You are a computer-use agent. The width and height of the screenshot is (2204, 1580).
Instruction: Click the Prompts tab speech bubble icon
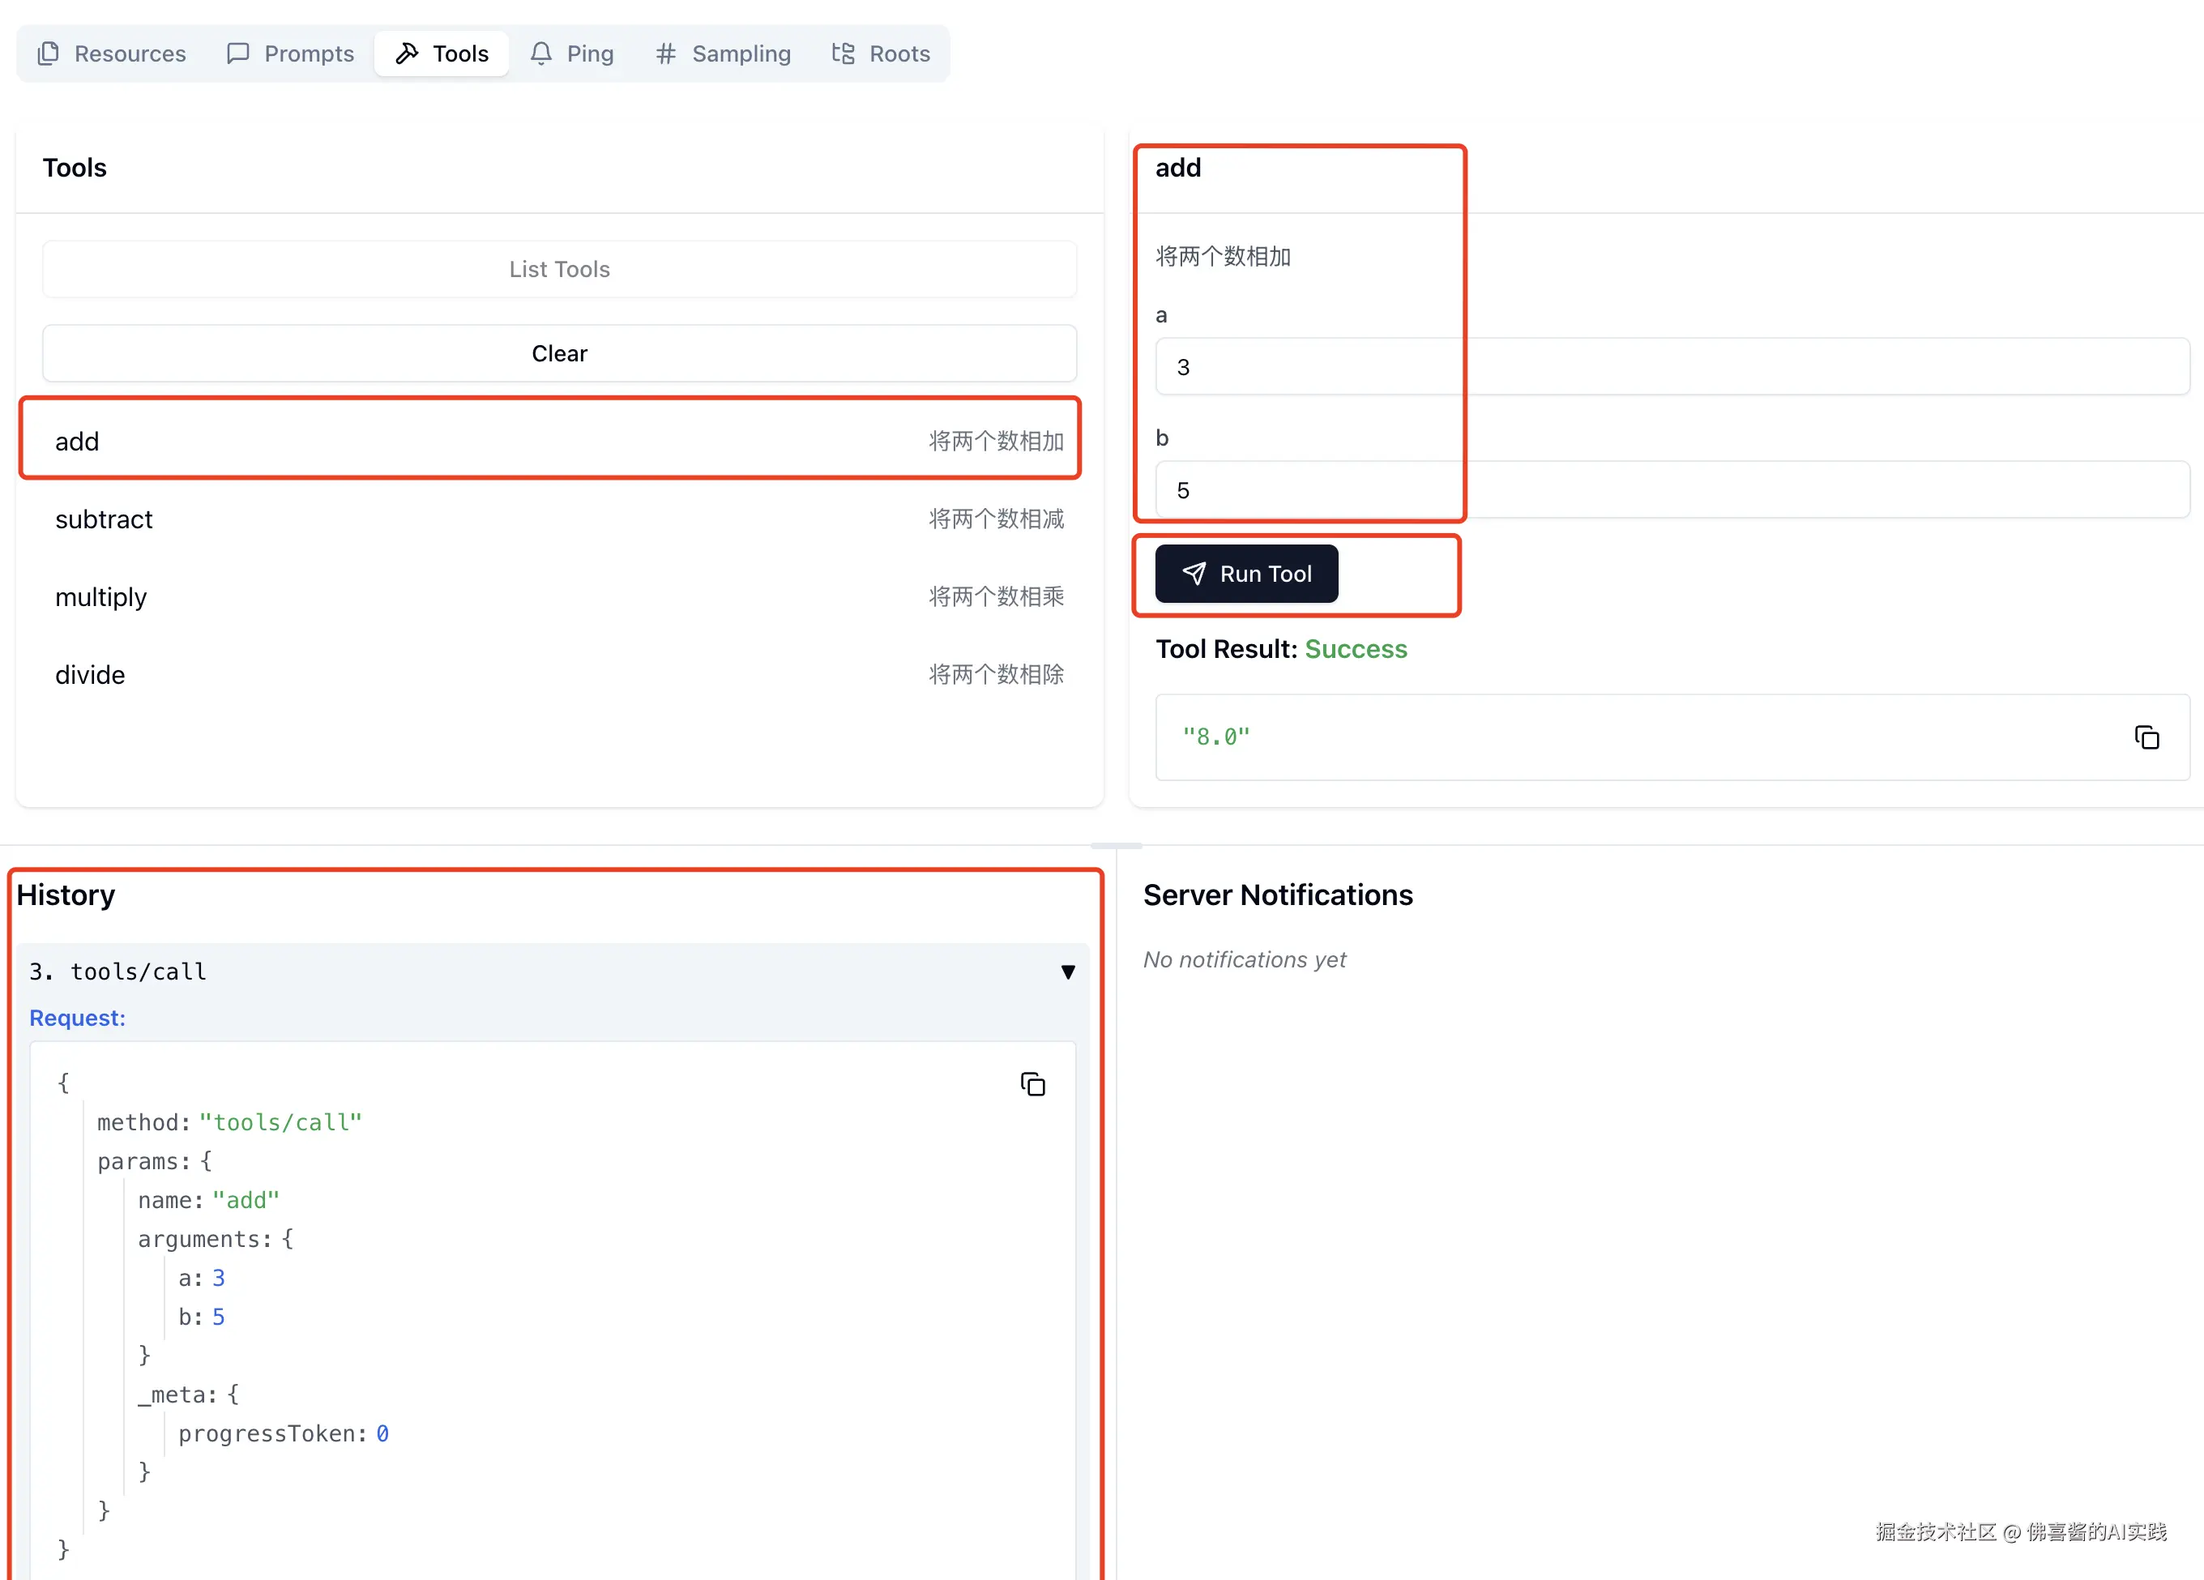click(x=238, y=53)
